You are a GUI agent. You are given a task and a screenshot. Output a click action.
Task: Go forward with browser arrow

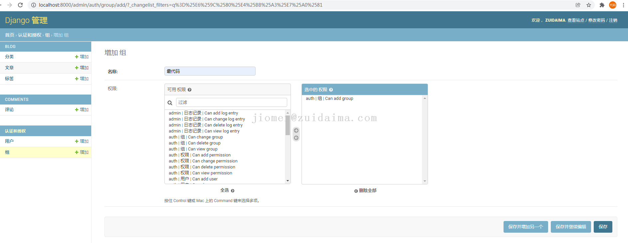[x=10, y=5]
